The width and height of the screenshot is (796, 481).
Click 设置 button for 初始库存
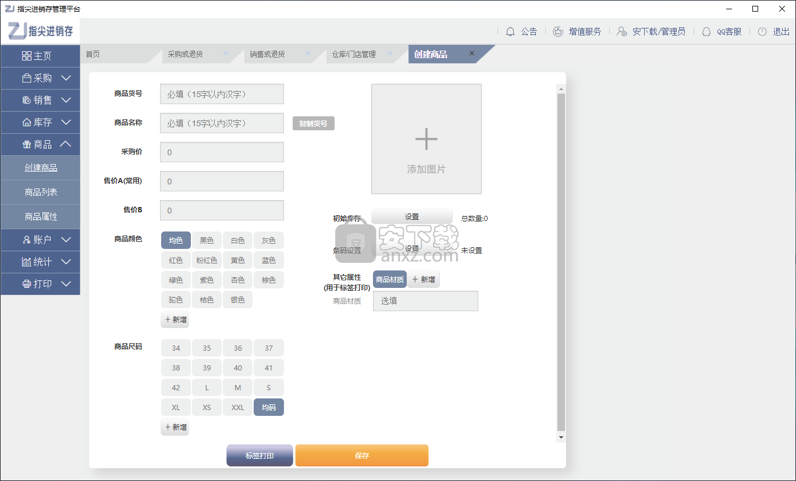(412, 216)
